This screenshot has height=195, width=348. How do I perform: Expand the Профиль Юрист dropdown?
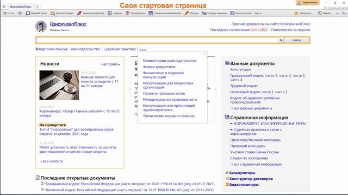click(x=59, y=30)
